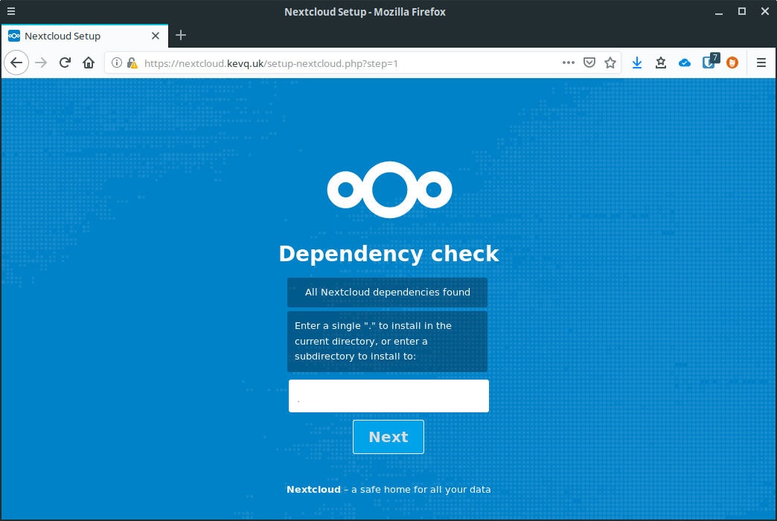The width and height of the screenshot is (777, 521).
Task: Open the Firefox hamburger menu
Action: click(761, 63)
